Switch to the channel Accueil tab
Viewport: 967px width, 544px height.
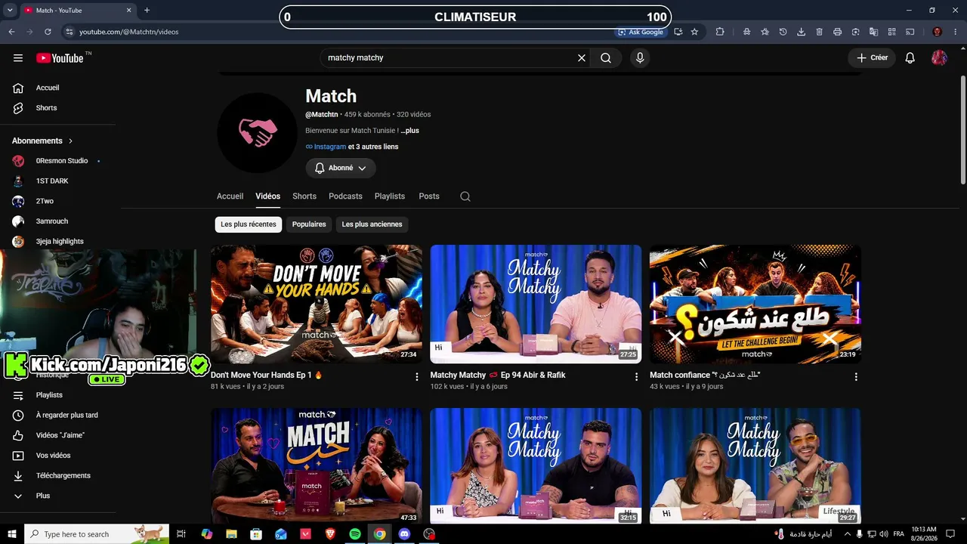pos(230,196)
